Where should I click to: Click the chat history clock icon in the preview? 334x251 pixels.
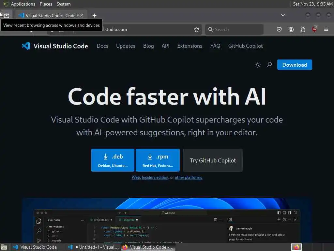pyautogui.click(x=284, y=220)
